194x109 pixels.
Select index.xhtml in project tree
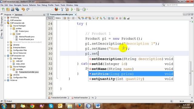click(20, 64)
